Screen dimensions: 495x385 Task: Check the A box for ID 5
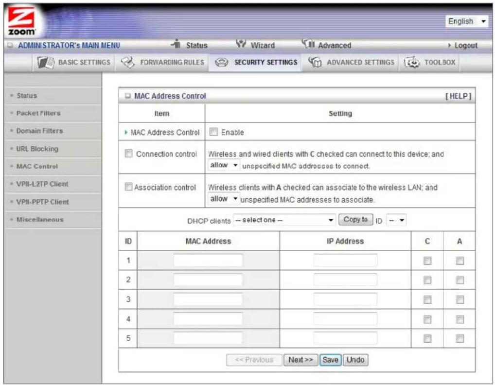[x=460, y=339]
